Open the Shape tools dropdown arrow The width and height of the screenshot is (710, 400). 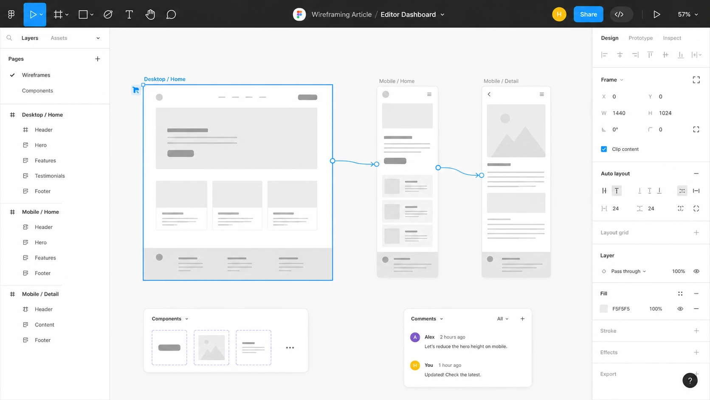92,14
